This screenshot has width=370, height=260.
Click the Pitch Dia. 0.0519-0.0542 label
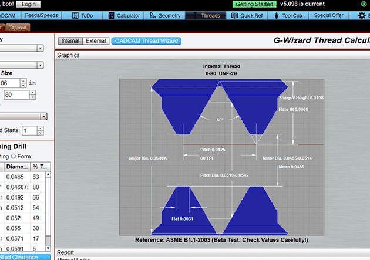(x=224, y=175)
